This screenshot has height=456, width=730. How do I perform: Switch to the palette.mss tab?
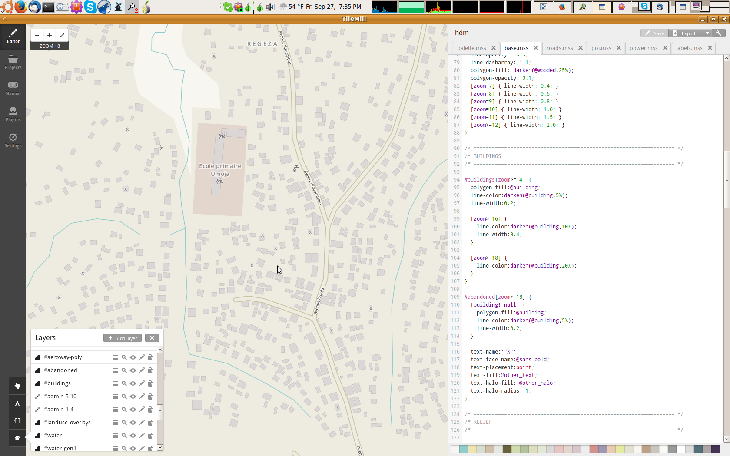[x=471, y=48]
